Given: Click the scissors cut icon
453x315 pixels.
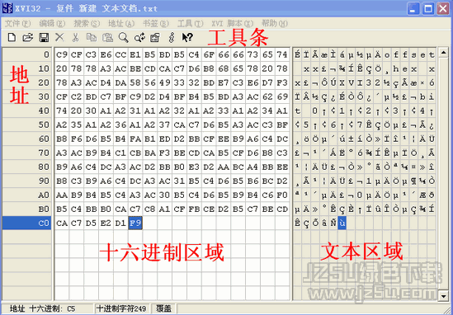Looking at the screenshot, I should 75,38.
